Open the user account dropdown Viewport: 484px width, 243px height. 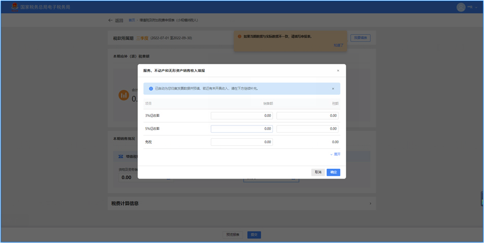pos(475,7)
